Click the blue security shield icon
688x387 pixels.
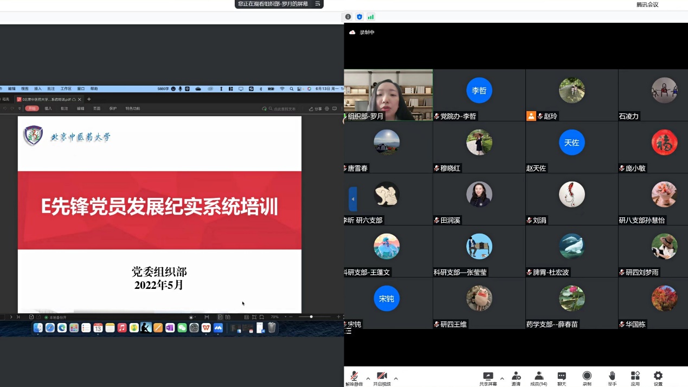click(359, 17)
